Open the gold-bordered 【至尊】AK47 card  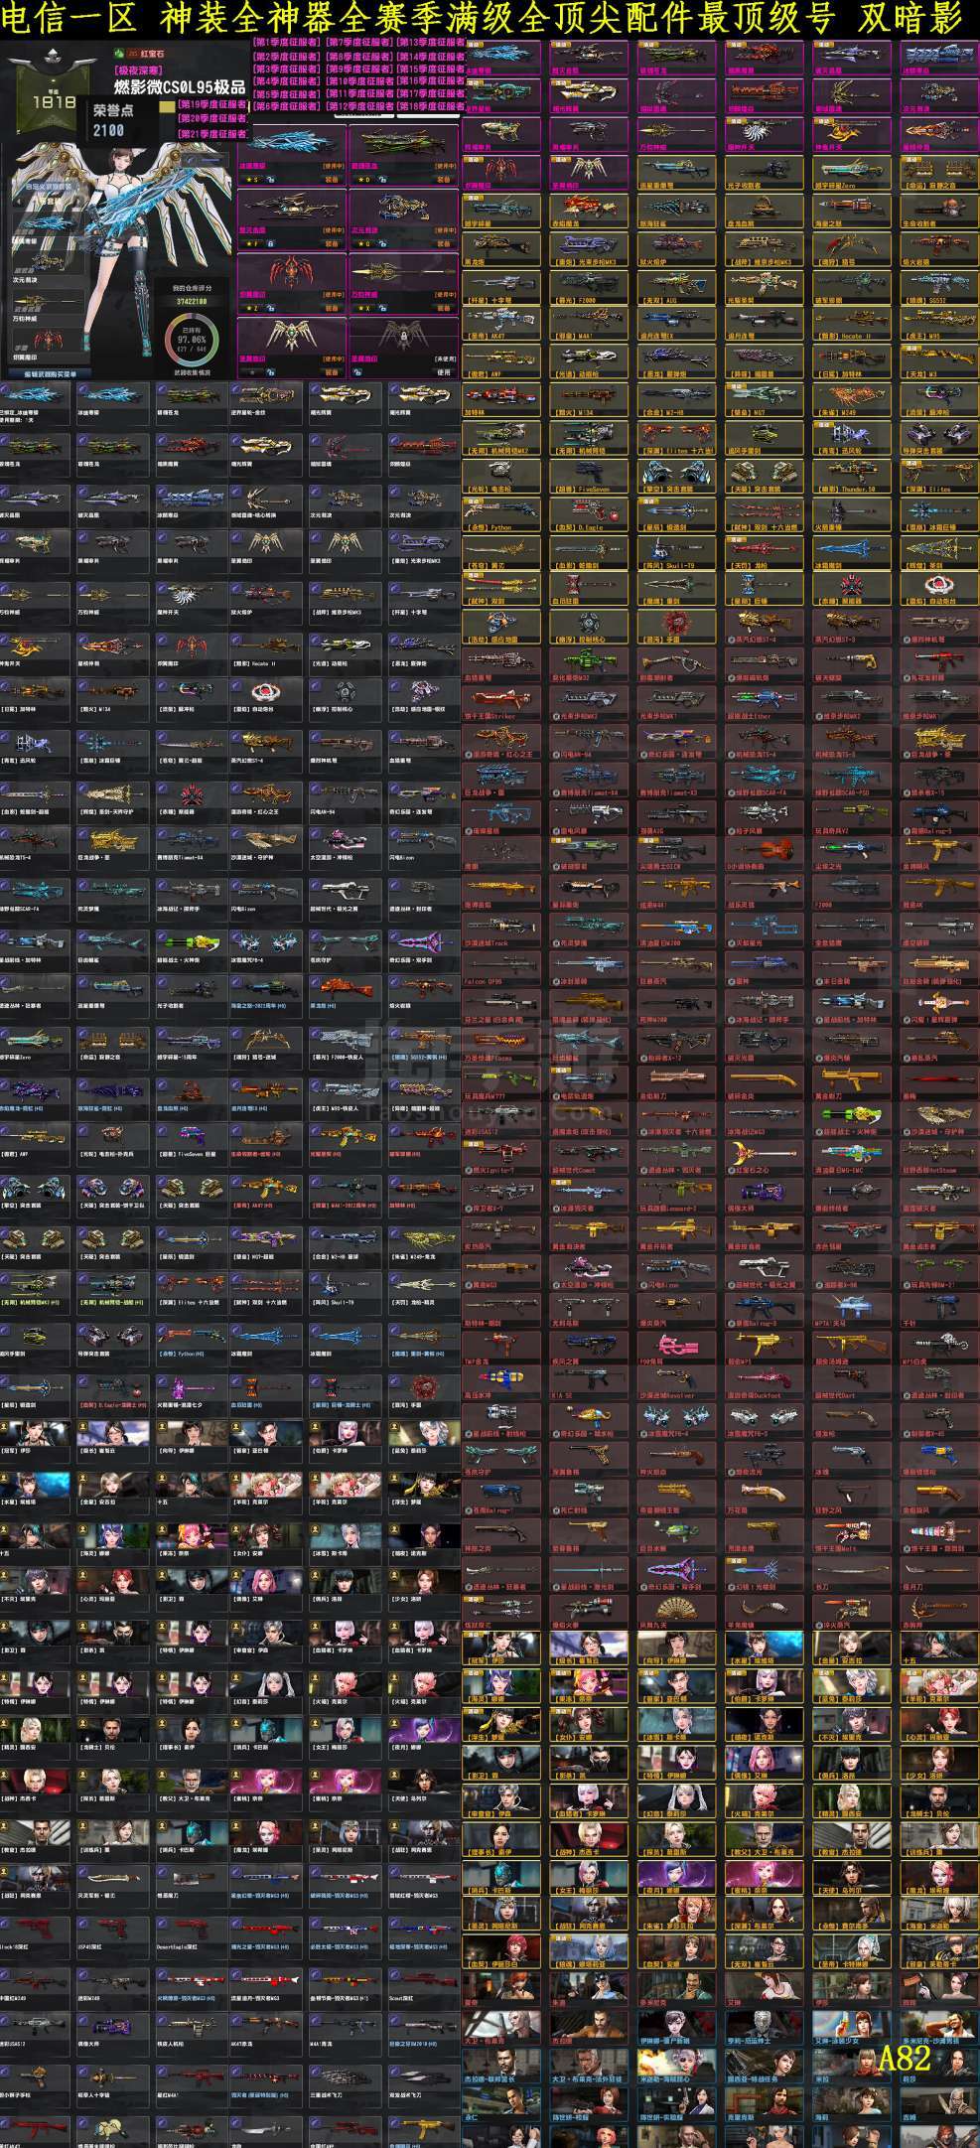pyautogui.click(x=501, y=326)
